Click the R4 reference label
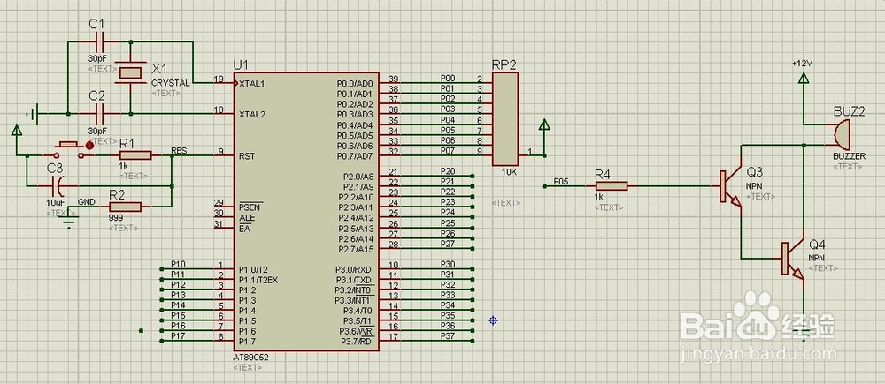This screenshot has height=384, width=885. coord(603,173)
